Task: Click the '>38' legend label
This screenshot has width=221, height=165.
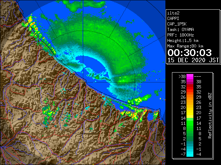Action: 182,77
